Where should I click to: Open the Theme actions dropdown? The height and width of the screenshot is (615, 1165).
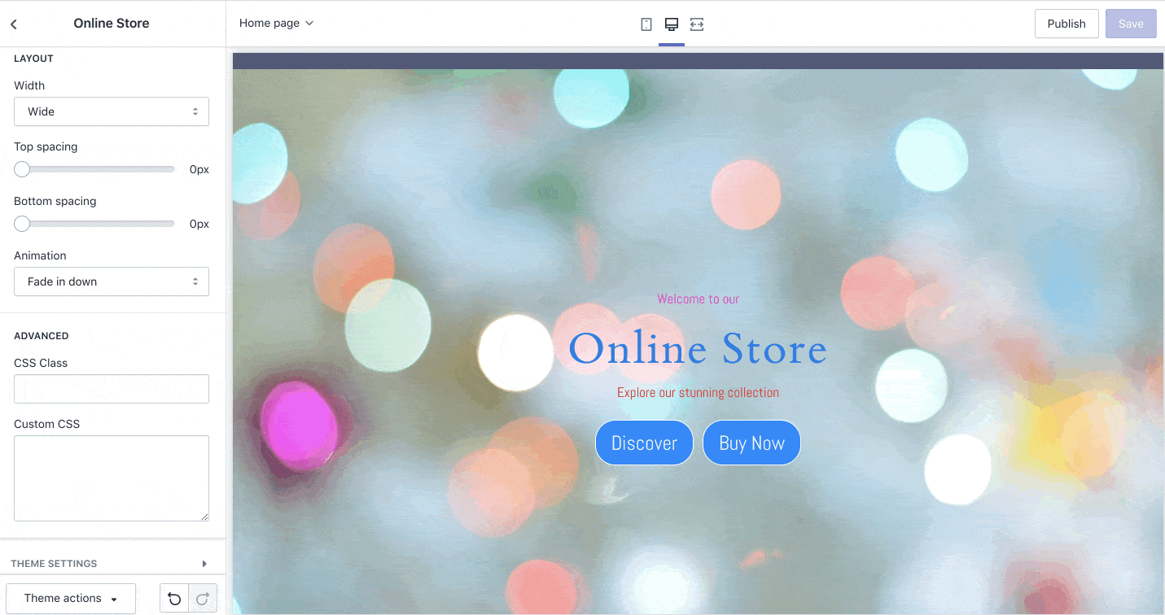point(71,599)
